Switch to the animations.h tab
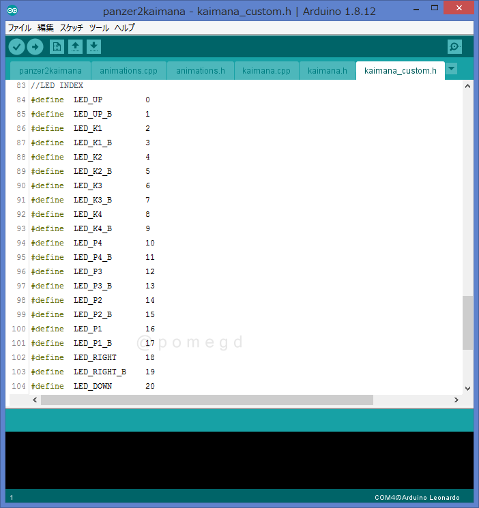The image size is (479, 508). pyautogui.click(x=201, y=71)
